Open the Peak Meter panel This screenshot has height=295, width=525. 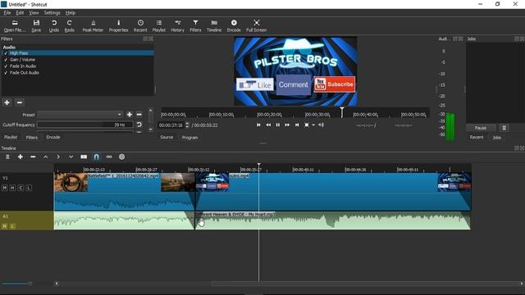(x=93, y=25)
